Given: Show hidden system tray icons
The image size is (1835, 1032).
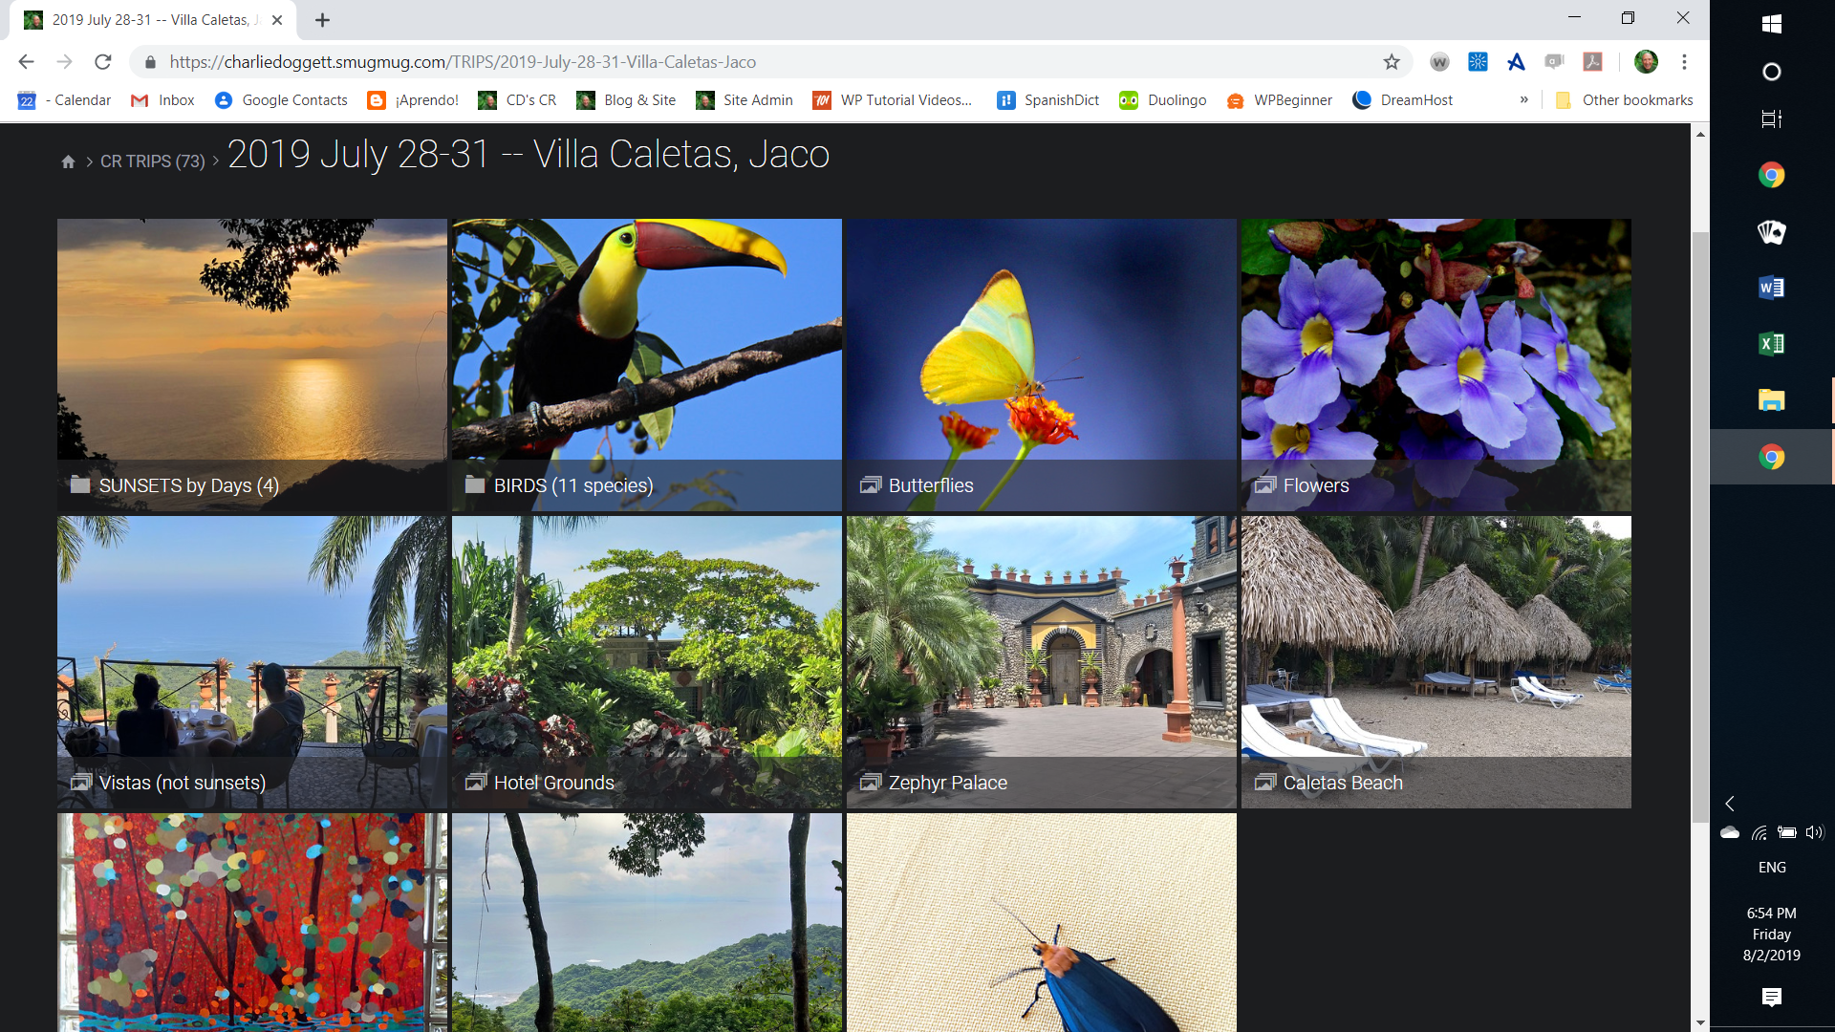Looking at the screenshot, I should (x=1729, y=804).
